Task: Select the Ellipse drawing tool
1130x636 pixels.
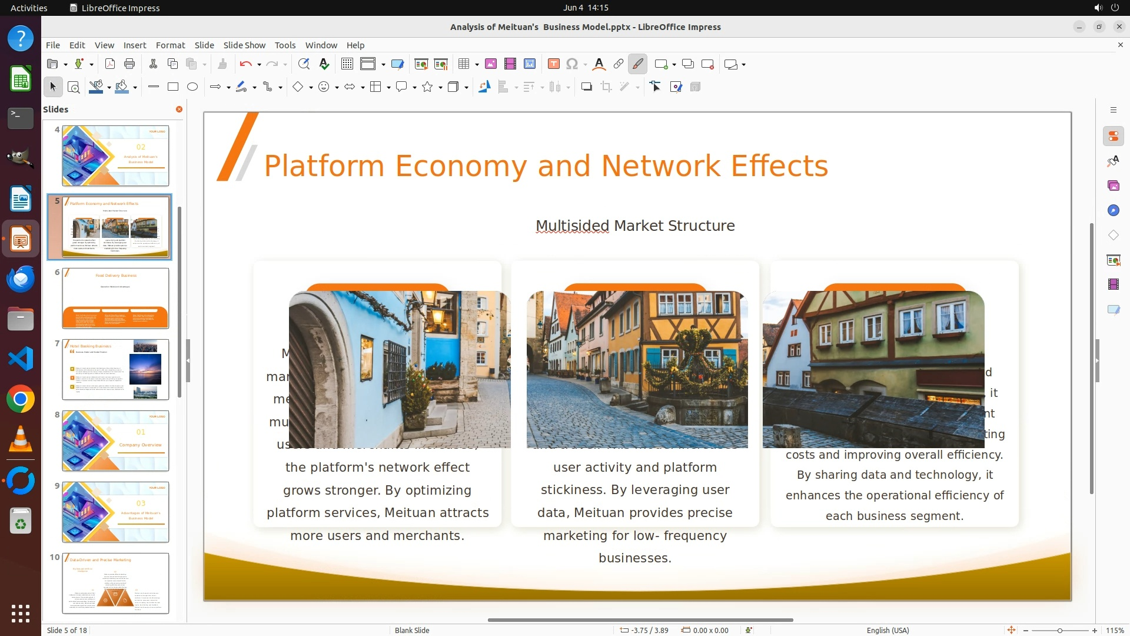Action: 192,87
